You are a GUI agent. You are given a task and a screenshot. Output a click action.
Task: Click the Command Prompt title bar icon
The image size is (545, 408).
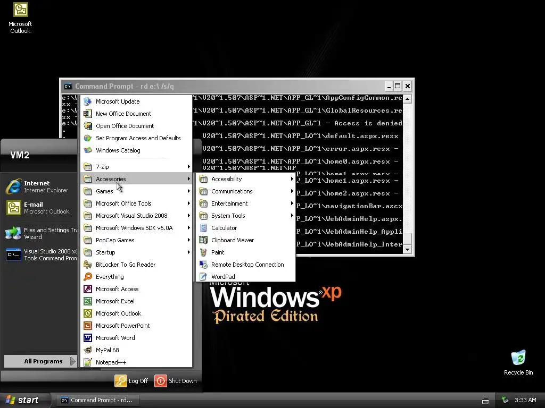68,87
